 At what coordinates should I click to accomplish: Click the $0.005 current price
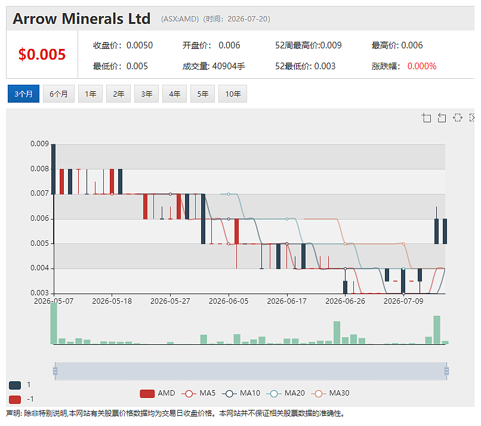click(x=42, y=54)
